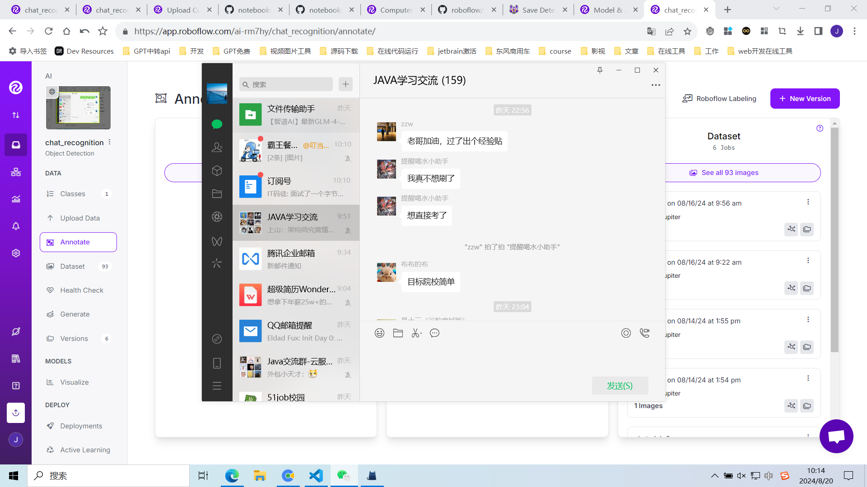This screenshot has height=487, width=867.
Task: Open the chat history bubble icon
Action: click(434, 333)
